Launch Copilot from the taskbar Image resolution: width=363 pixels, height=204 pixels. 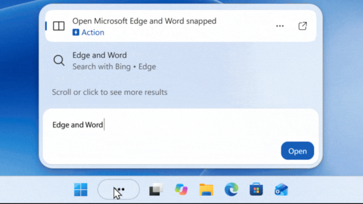click(181, 190)
